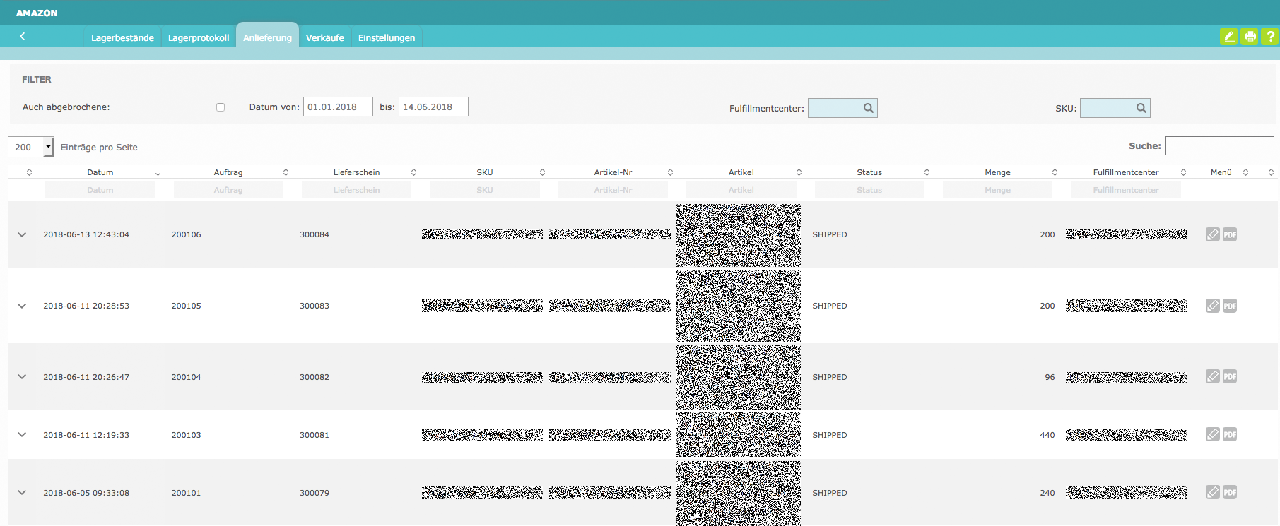Click the Fulfillmentcenter search magnifier icon
This screenshot has height=526, width=1280.
coord(868,108)
